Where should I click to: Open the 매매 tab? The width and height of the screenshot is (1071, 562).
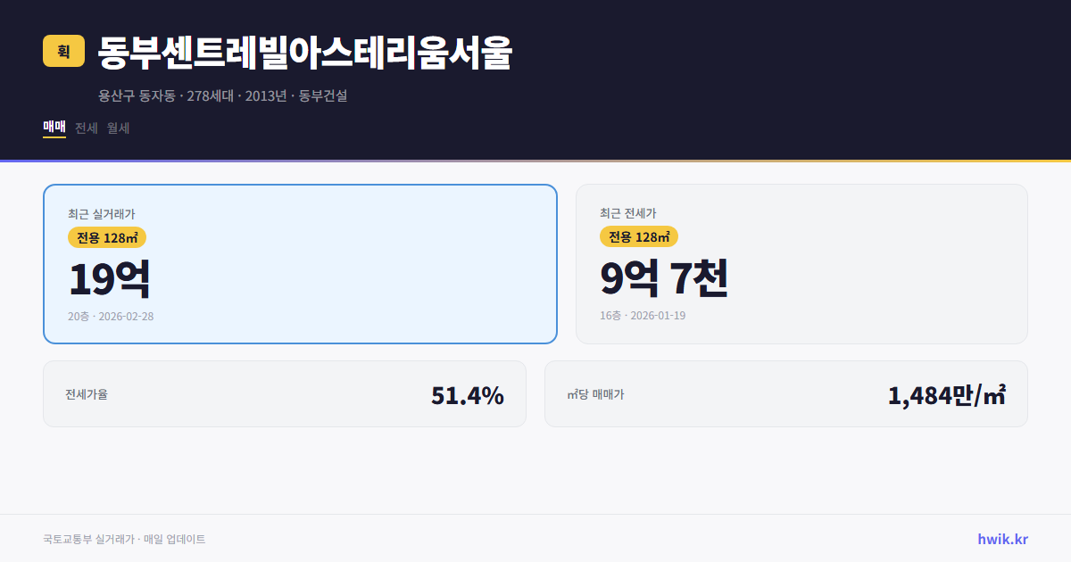[53, 128]
